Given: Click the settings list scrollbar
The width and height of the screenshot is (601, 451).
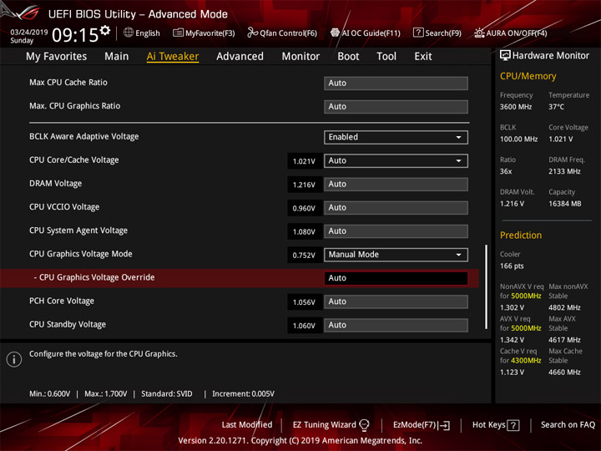Looking at the screenshot, I should (x=487, y=286).
